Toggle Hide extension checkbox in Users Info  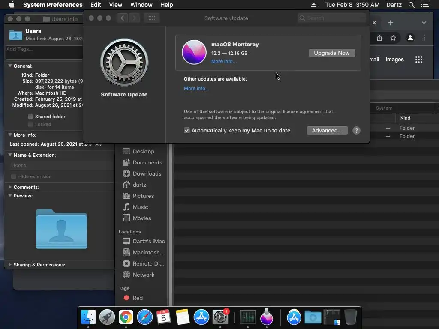13,176
